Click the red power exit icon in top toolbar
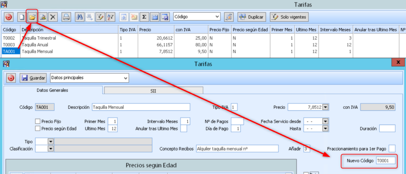 coord(9,17)
